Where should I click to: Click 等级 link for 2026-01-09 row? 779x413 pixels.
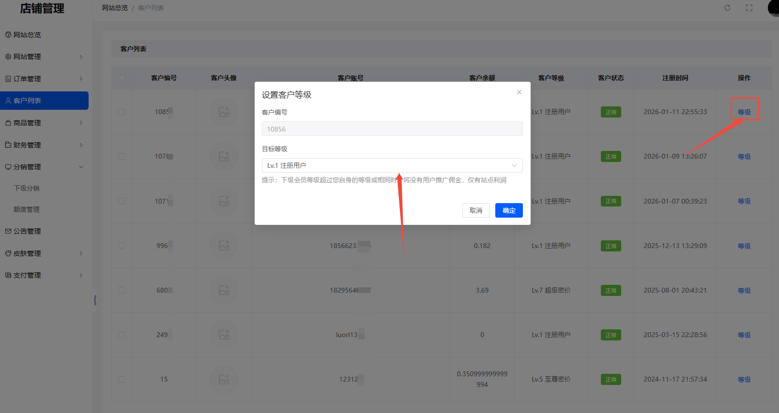(744, 157)
